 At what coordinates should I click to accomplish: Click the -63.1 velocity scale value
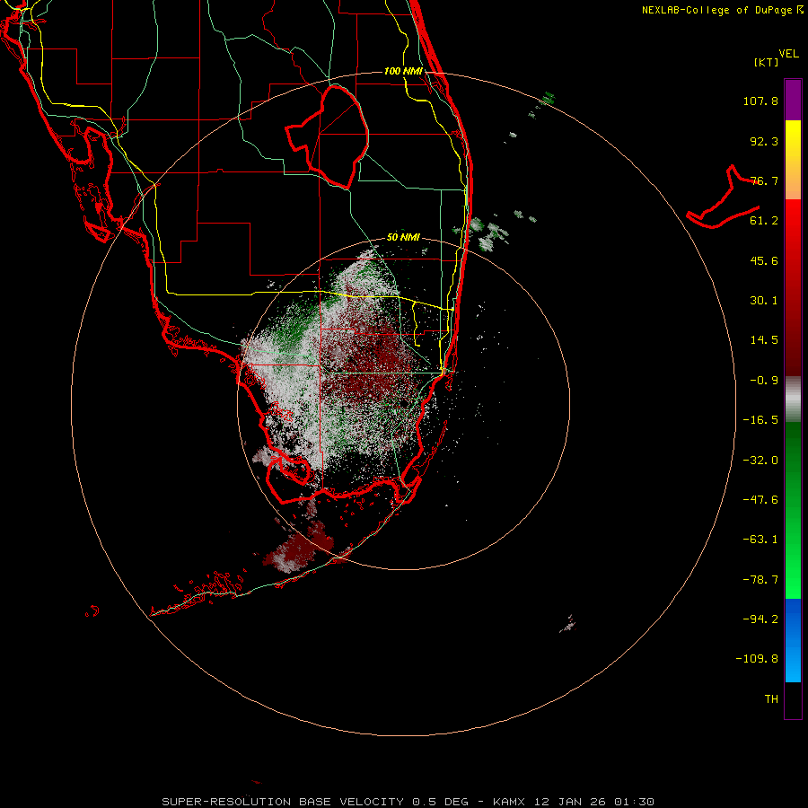(760, 540)
